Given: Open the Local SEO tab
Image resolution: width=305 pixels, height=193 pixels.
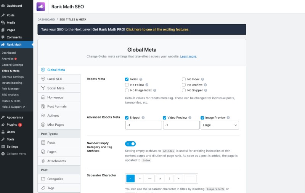Looking at the screenshot, I should (x=59, y=79).
